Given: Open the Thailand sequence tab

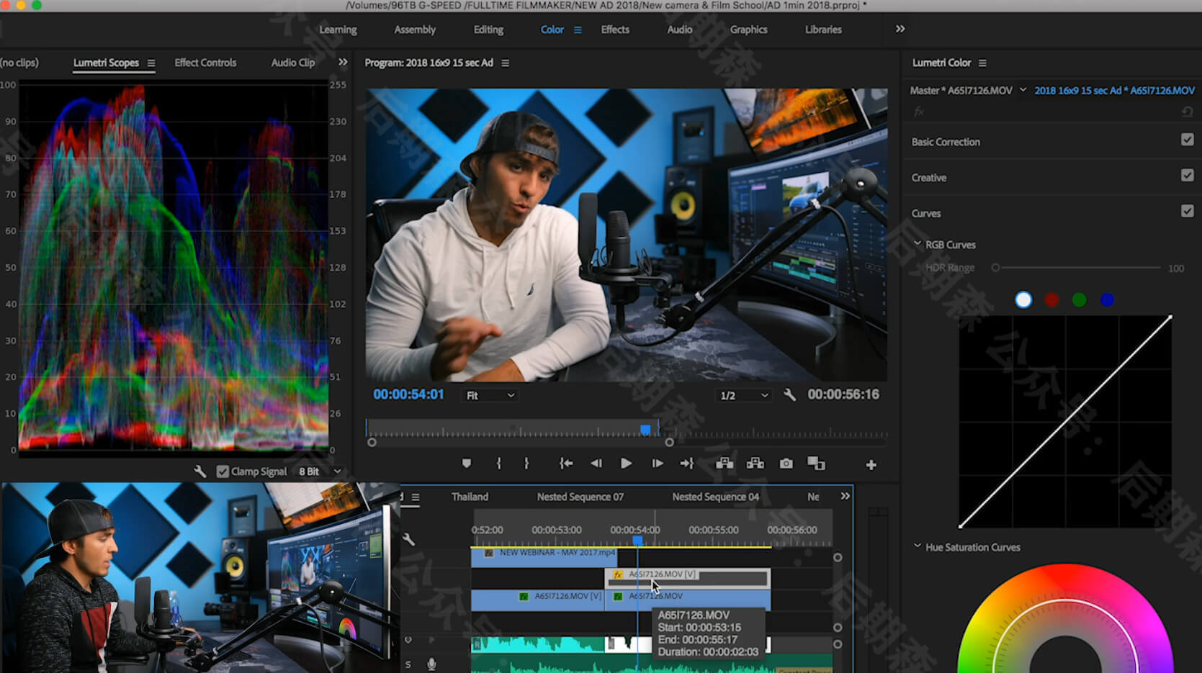Looking at the screenshot, I should 470,497.
